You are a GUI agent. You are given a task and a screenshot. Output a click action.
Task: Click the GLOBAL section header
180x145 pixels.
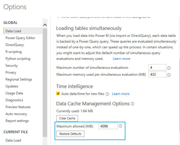pyautogui.click(x=10, y=23)
